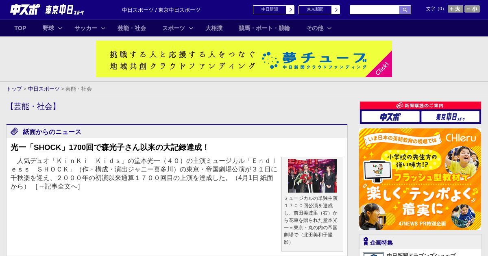Open the その他 menu item

[x=315, y=28]
